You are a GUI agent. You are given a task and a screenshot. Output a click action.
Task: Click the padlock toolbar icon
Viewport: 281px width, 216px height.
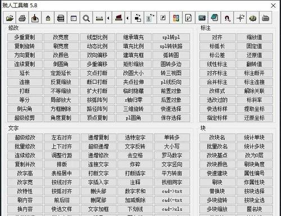click(48, 17)
